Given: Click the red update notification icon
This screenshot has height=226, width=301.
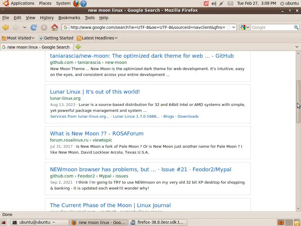Looking at the screenshot, I should 206,4.
